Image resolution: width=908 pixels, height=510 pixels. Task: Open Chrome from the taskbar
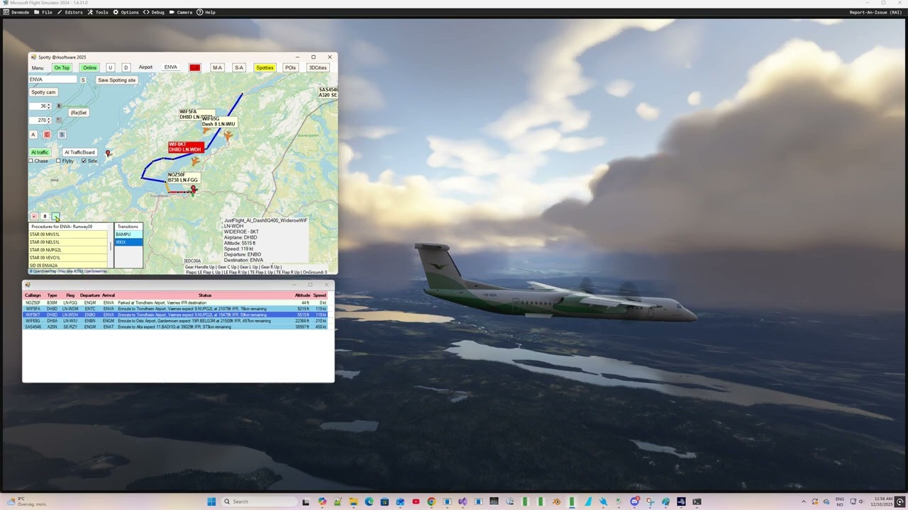click(431, 501)
